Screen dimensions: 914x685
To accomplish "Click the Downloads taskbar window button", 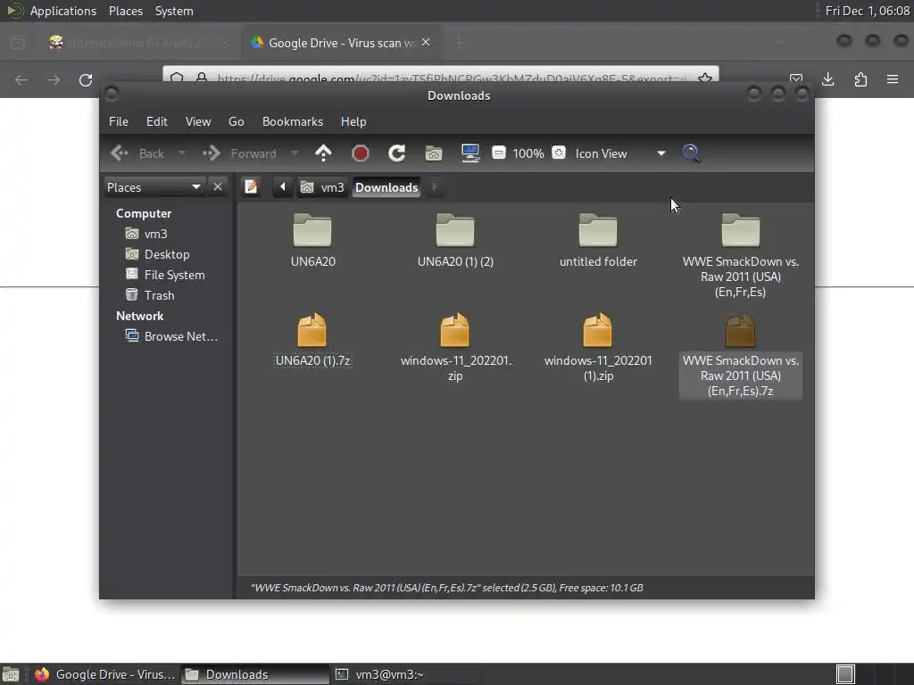I will (x=254, y=674).
